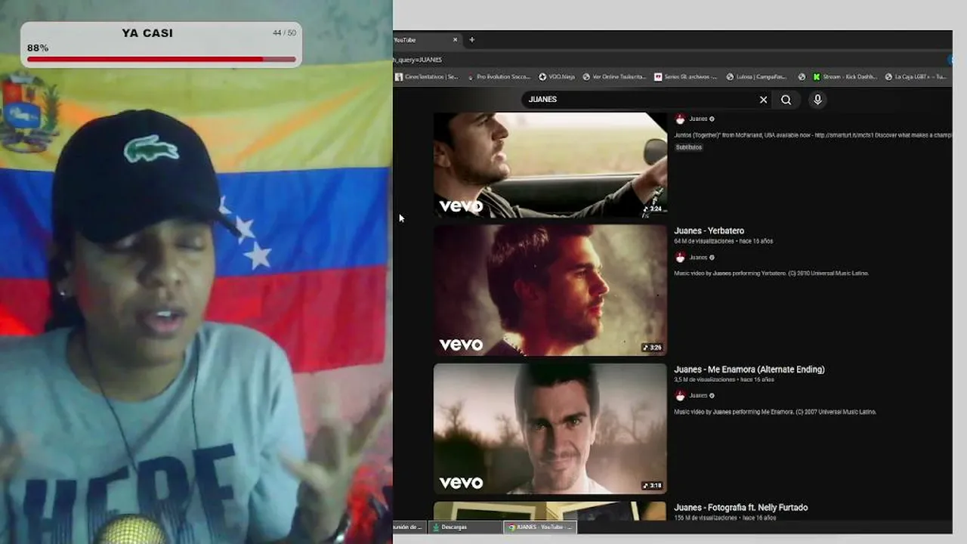
Task: Play the Me Enamora Alternate Ending thumbnail
Action: point(550,428)
